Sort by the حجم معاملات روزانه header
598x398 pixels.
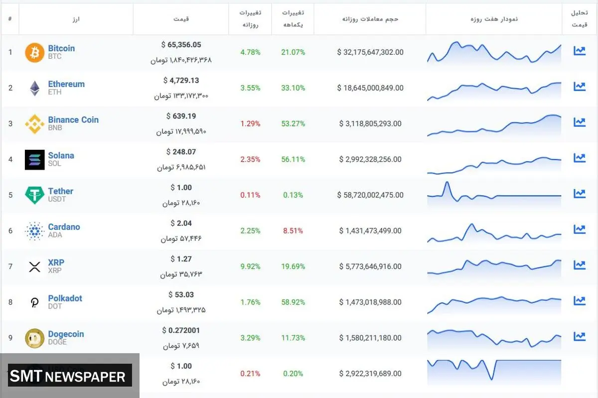(x=370, y=19)
